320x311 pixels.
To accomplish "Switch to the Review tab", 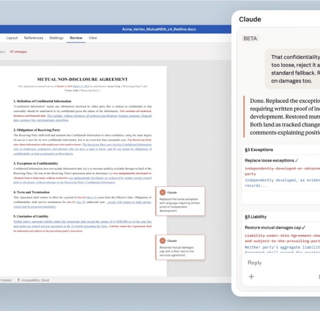I will pos(76,38).
